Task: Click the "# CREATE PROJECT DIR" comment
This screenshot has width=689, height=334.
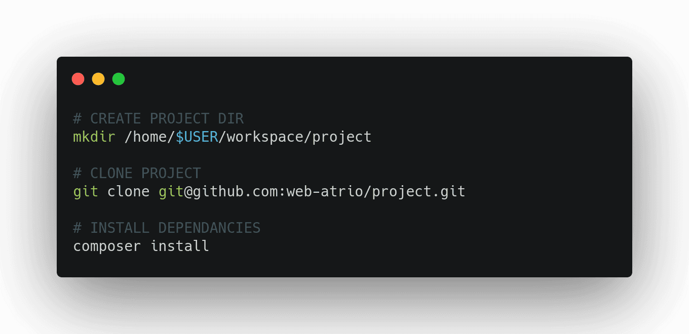Action: tap(158, 119)
